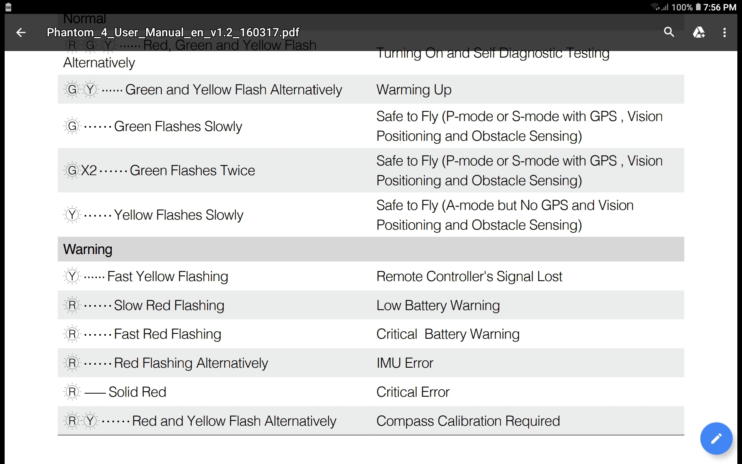Tap the 'Warming Up' text
The width and height of the screenshot is (742, 464).
414,90
